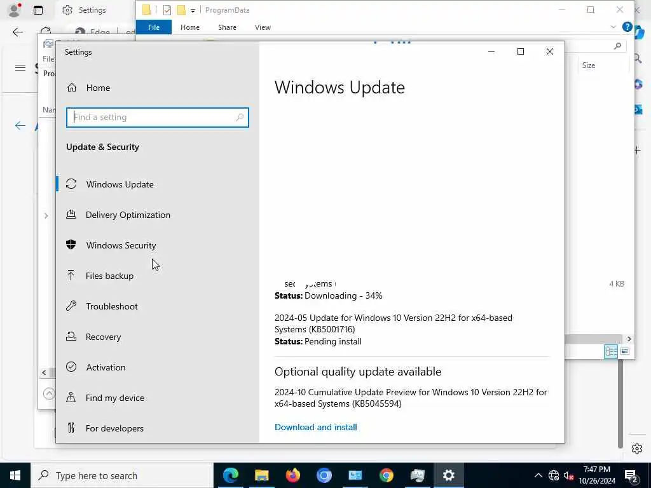Open the muted volume tray icon
Screen dimensions: 651x488
coord(568,475)
